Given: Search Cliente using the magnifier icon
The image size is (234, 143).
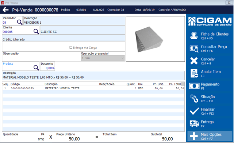Looking at the screenshot, I should point(36,31).
